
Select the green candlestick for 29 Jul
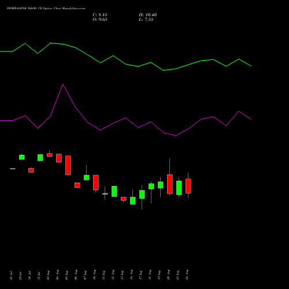click(22, 157)
